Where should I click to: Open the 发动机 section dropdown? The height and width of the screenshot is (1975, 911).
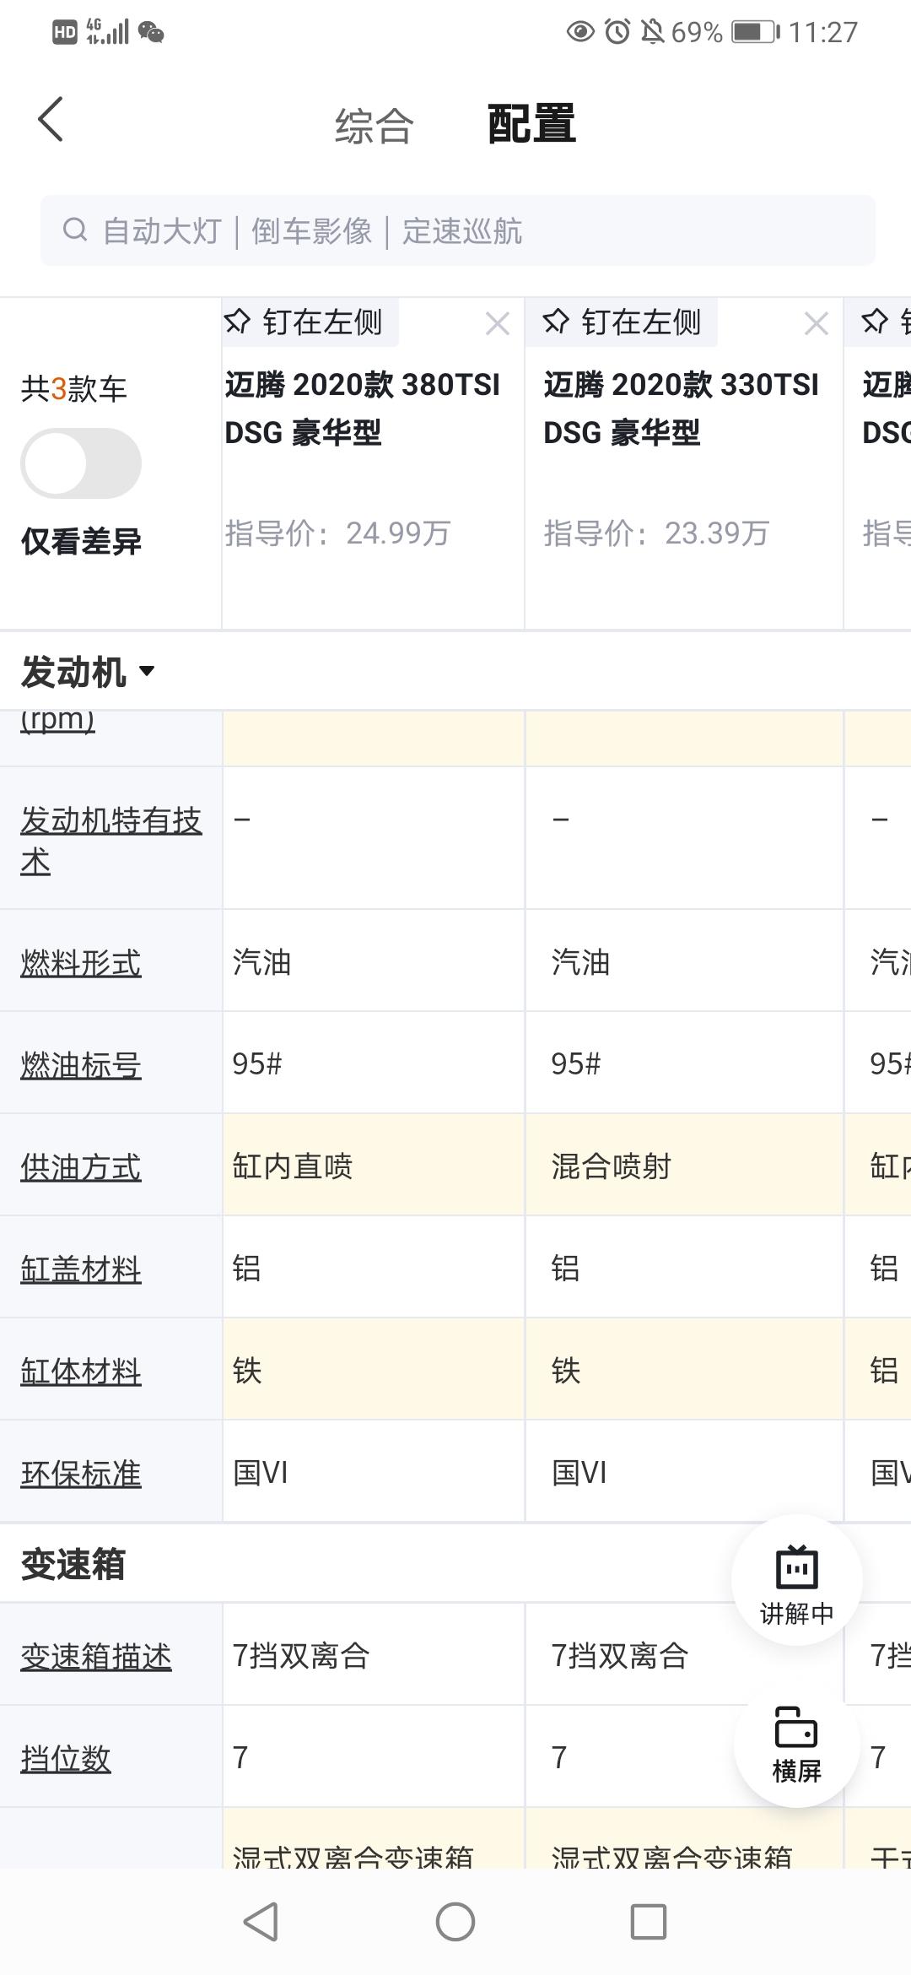(89, 672)
